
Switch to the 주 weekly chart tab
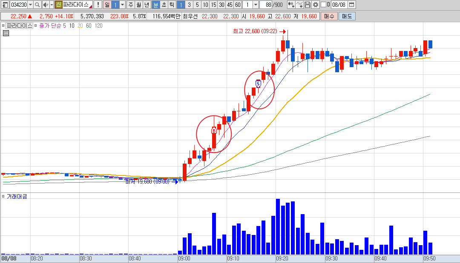pos(131,5)
